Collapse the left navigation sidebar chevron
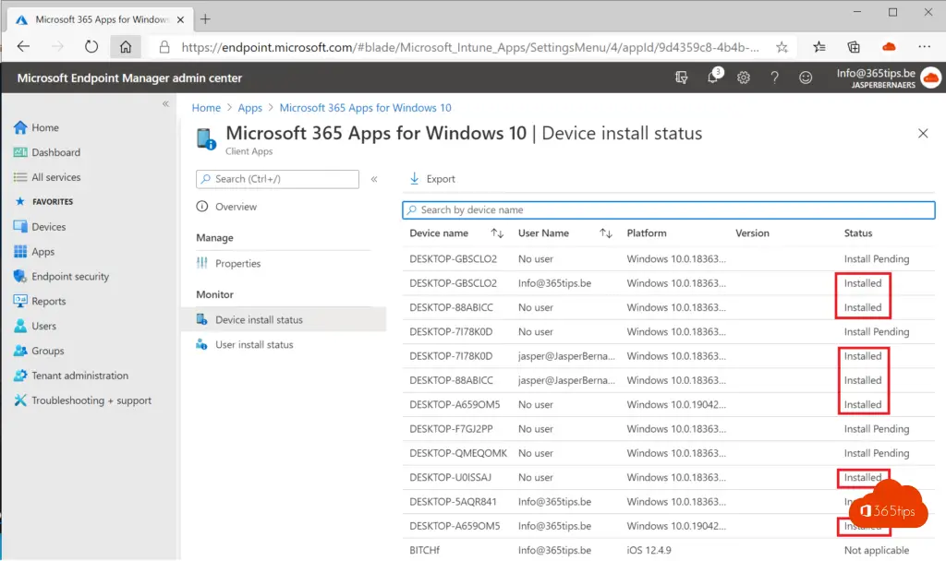 pos(165,103)
